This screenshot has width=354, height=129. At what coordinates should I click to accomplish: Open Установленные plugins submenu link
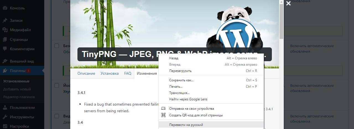16,81
